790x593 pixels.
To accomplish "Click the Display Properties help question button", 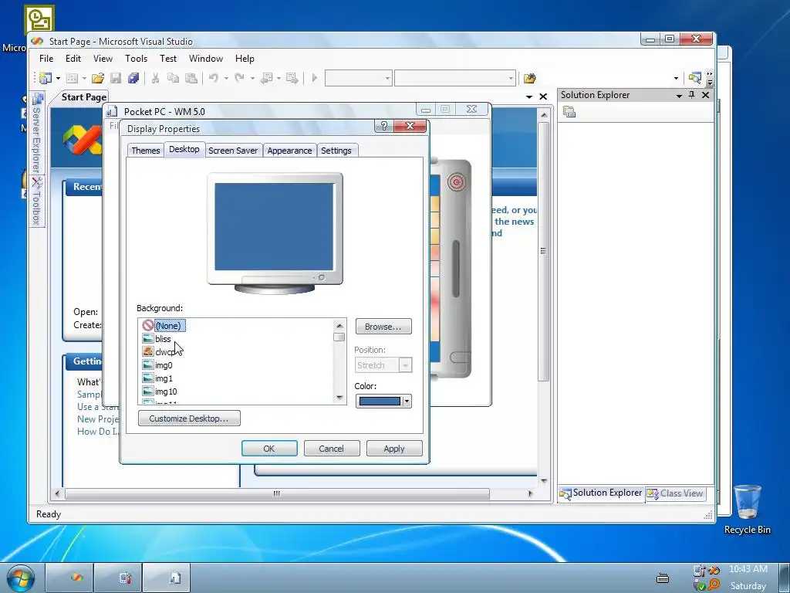I will (384, 126).
